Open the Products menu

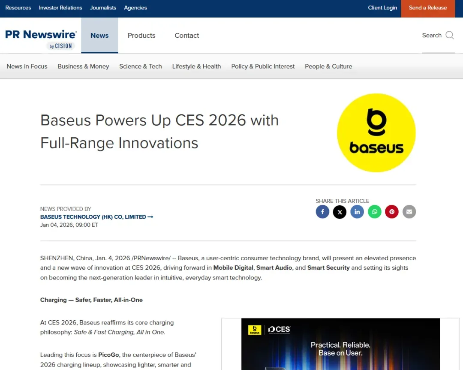[x=141, y=36]
